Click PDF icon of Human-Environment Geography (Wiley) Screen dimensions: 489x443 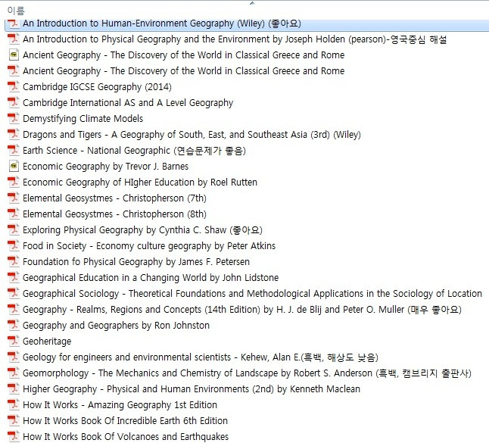(x=14, y=23)
